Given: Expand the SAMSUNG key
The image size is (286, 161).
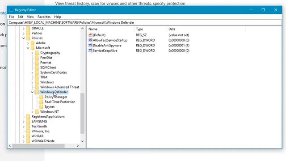Looking at the screenshot, I should click(x=24, y=122).
